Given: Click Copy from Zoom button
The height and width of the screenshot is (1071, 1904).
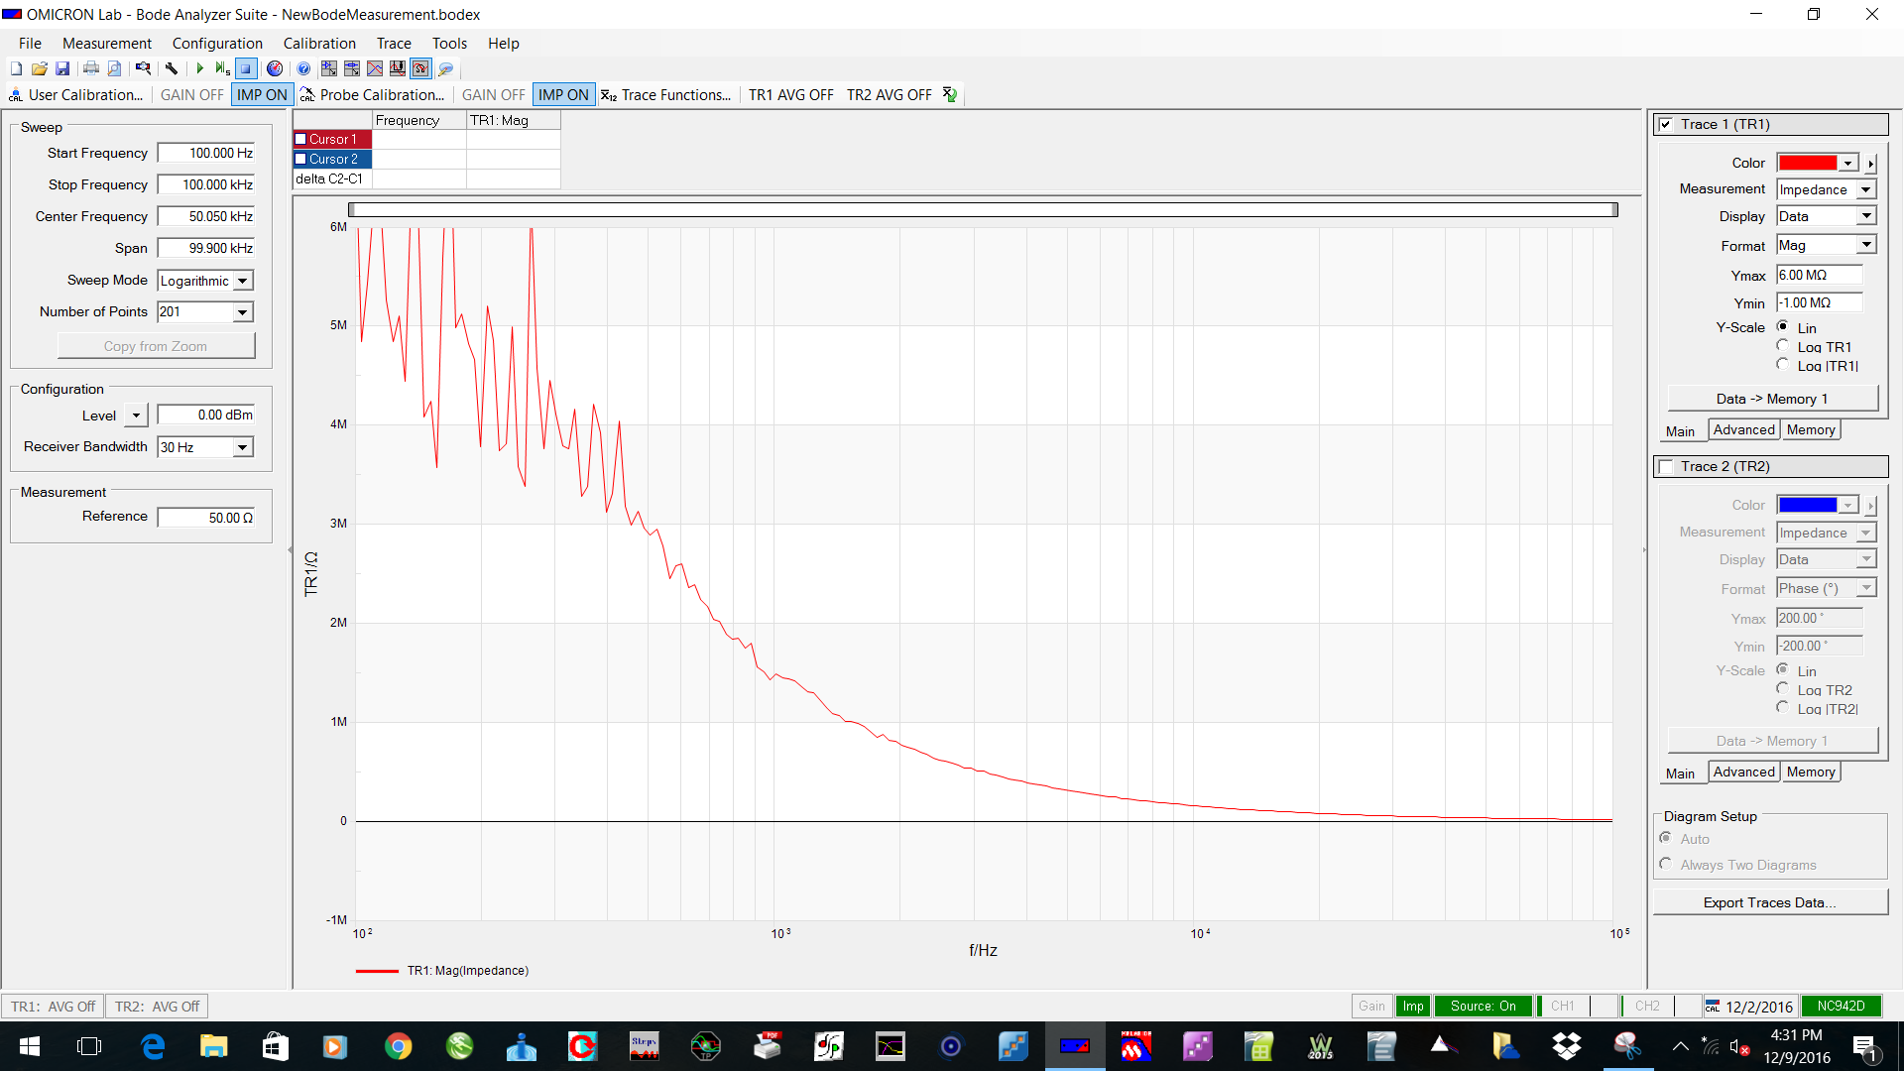Looking at the screenshot, I should 156,346.
